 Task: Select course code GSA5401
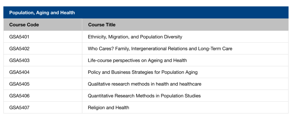coord(19,37)
